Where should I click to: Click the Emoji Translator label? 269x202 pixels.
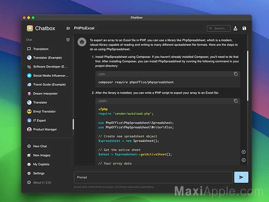coord(45,111)
